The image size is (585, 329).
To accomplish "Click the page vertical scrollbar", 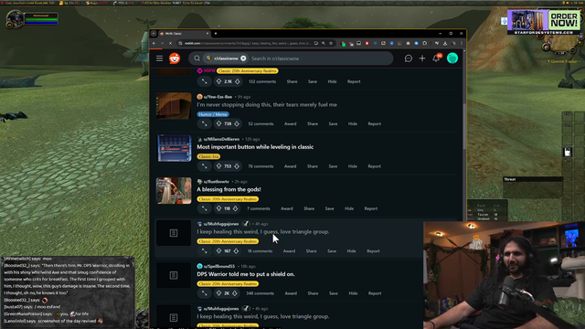I will (464, 127).
